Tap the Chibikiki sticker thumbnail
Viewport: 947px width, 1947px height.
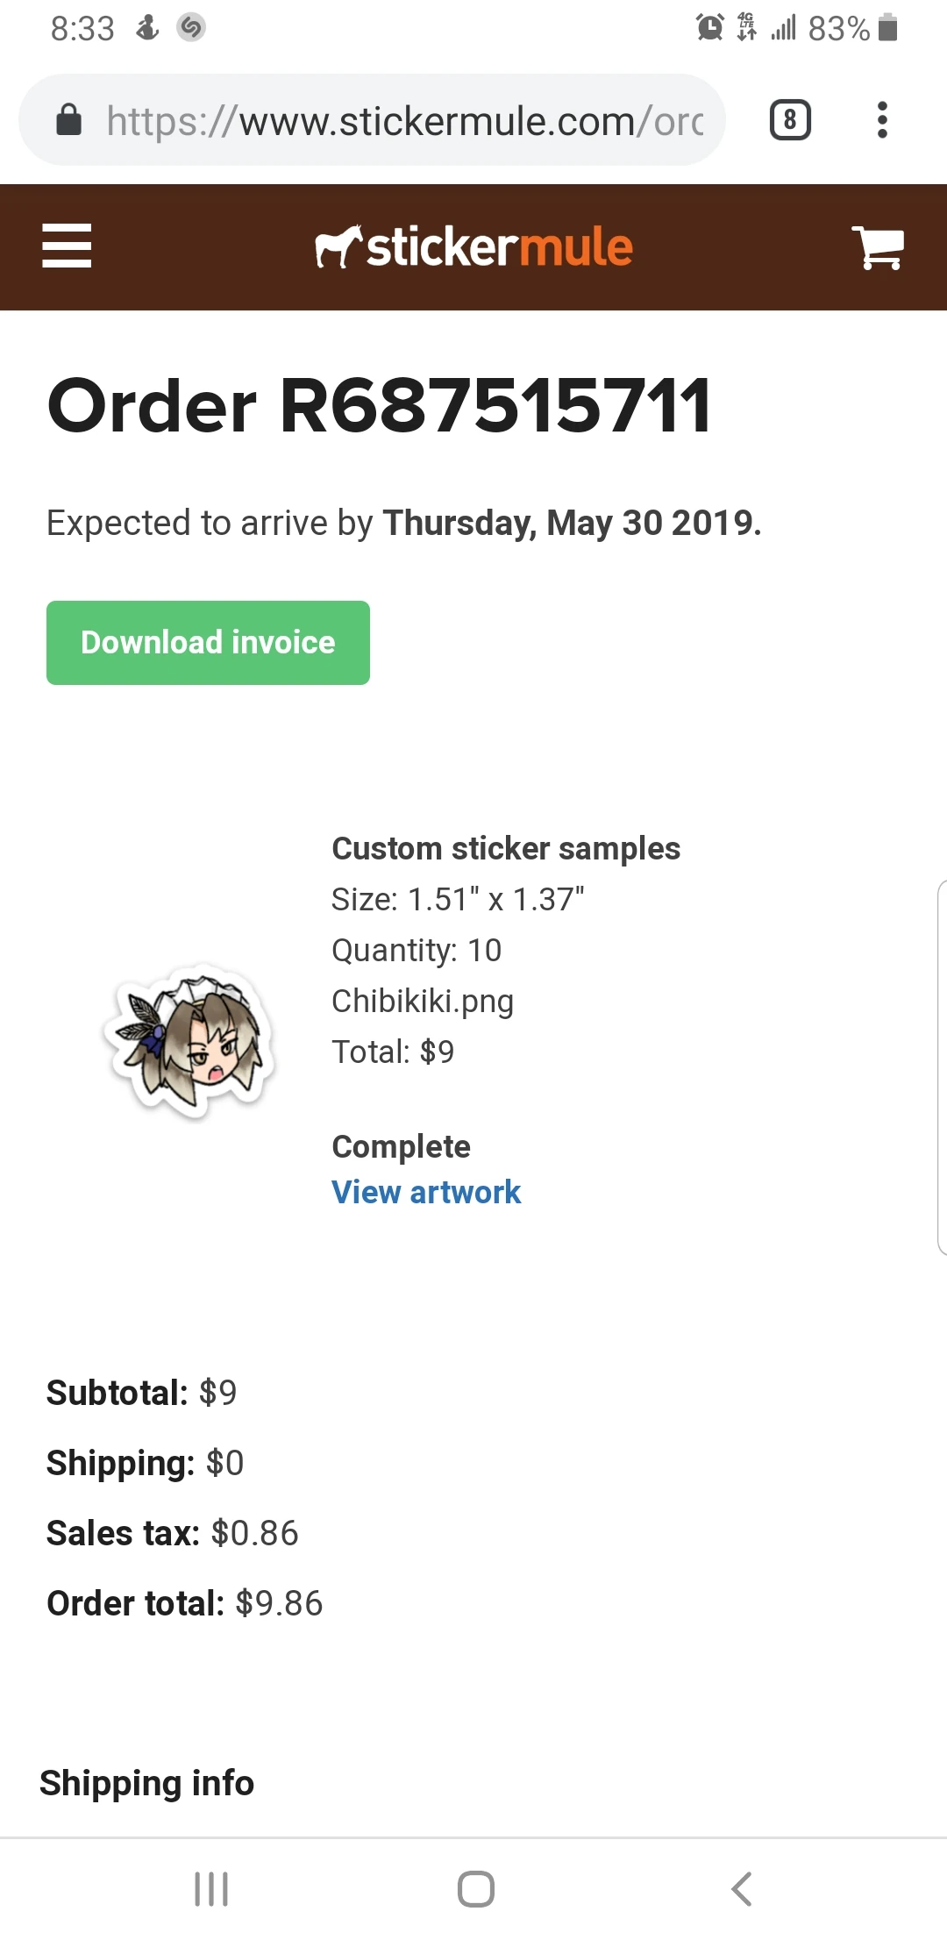(189, 1041)
